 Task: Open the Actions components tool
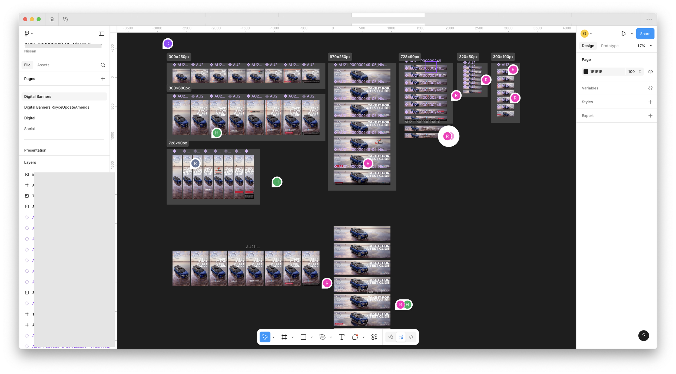[x=374, y=337]
